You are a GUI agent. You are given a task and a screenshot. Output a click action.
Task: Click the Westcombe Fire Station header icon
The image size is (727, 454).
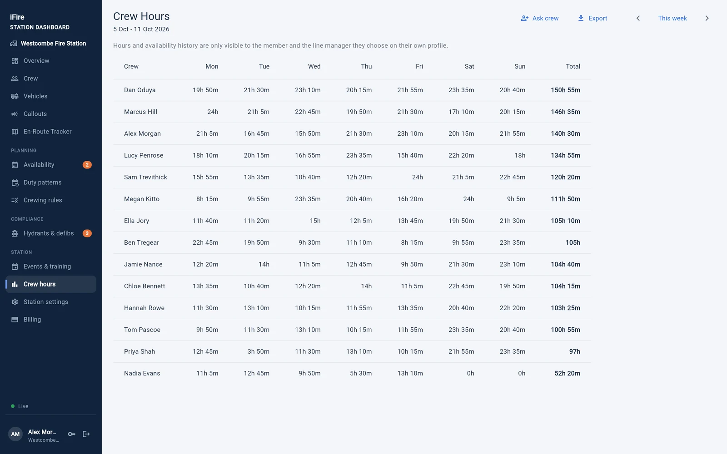(x=14, y=44)
